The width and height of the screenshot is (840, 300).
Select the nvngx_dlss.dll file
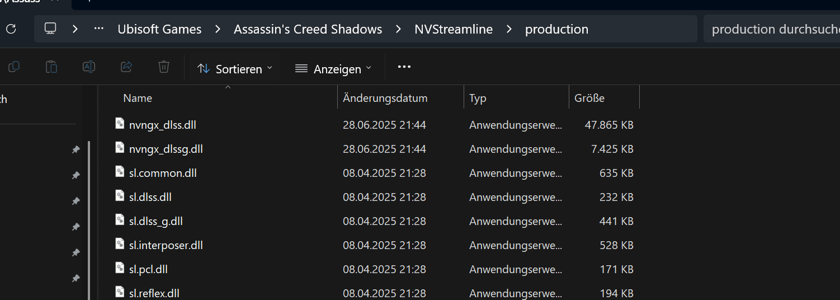pyautogui.click(x=162, y=125)
